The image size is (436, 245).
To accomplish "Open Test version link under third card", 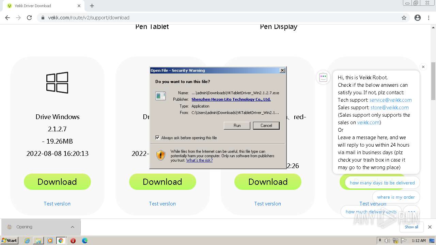I will pos(268,203).
